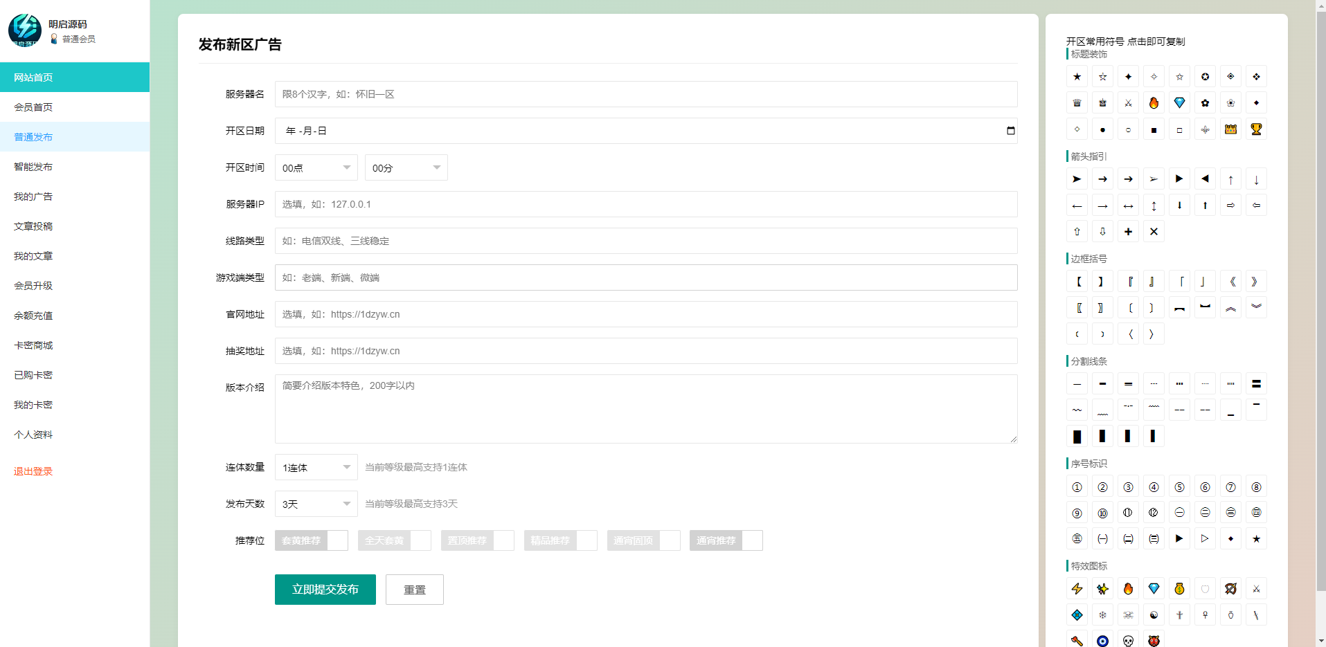Copy the golden trophy symbol
1326x647 pixels.
(1256, 129)
